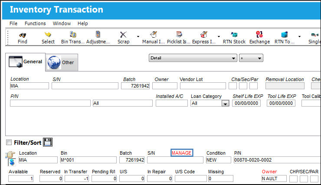Click the lower S/N field under MANAGE

[175, 160]
